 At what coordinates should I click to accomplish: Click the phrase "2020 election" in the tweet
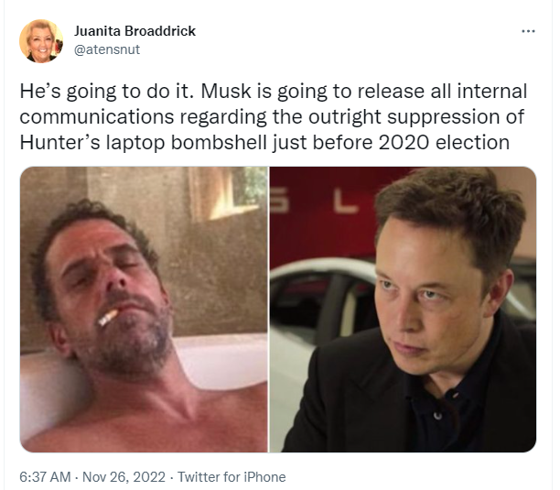pyautogui.click(x=444, y=143)
